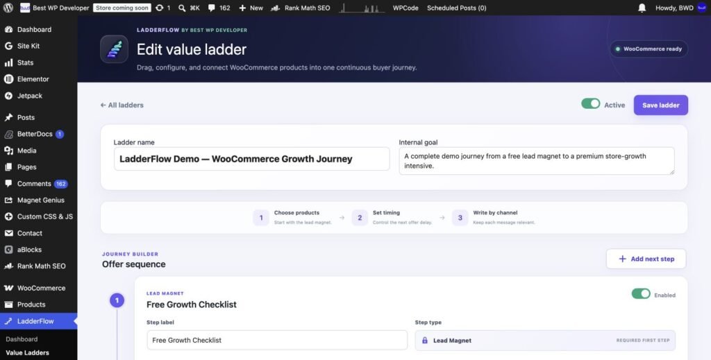Click the aBlocks icon in sidebar
Viewport: 711px width, 360px height.
[x=8, y=250]
